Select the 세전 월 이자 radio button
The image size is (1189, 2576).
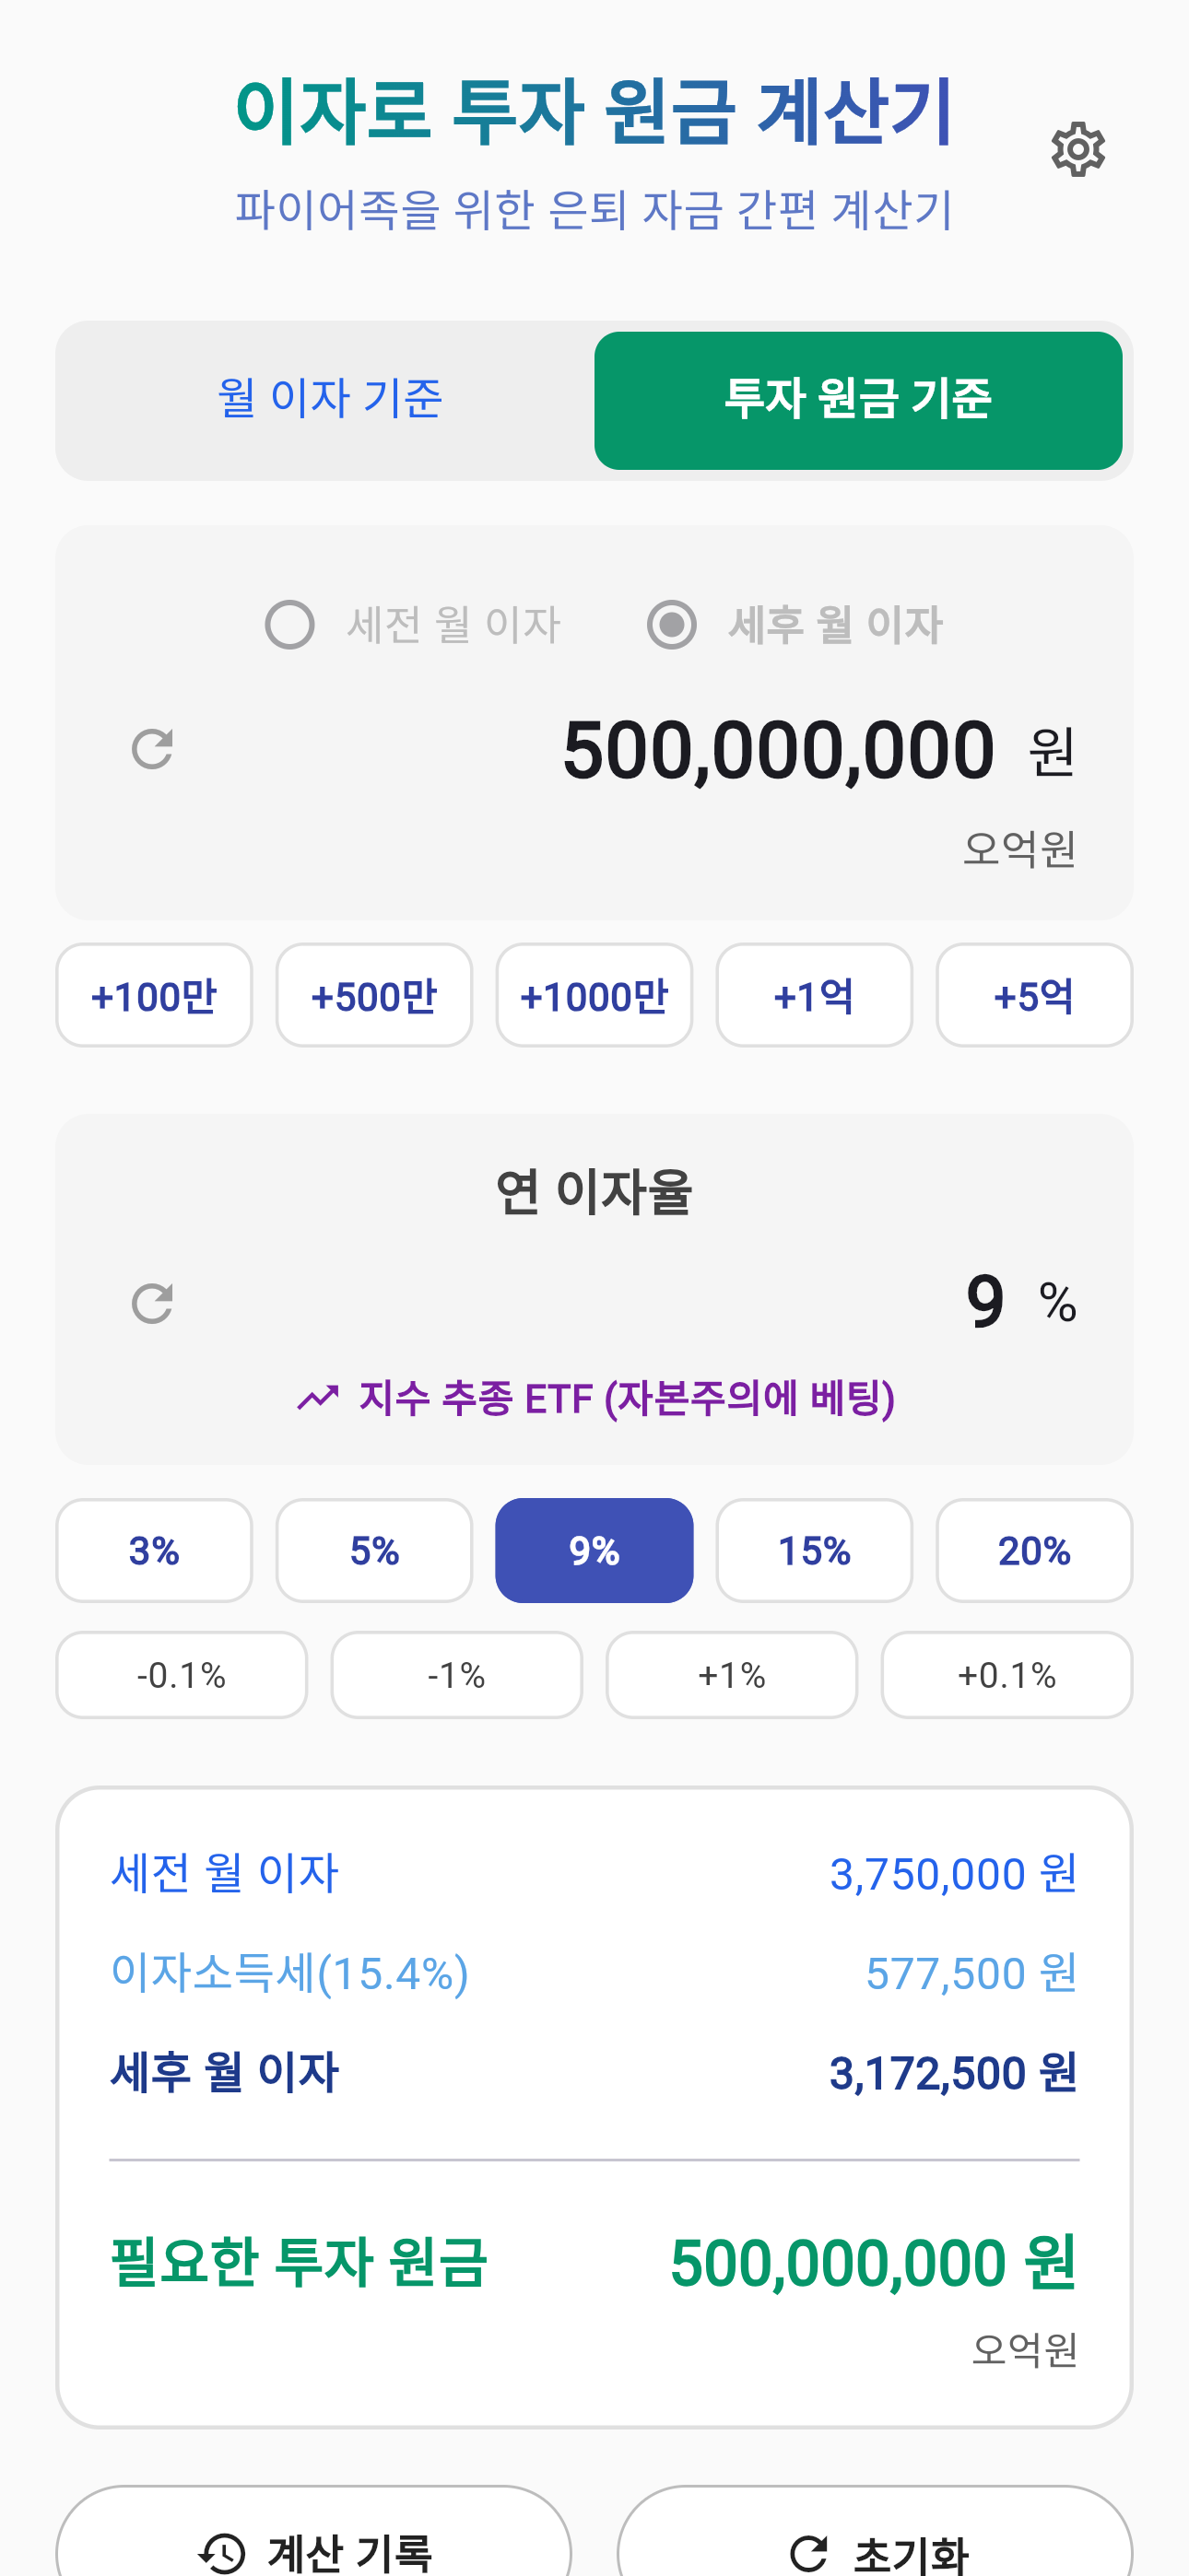(x=289, y=625)
